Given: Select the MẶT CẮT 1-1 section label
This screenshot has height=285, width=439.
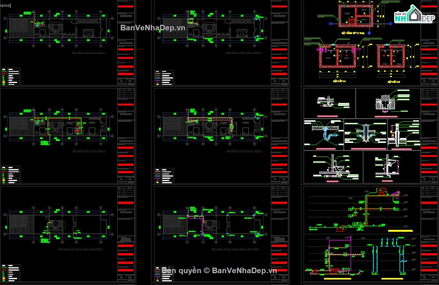Looking at the screenshot, I should pos(339,81).
